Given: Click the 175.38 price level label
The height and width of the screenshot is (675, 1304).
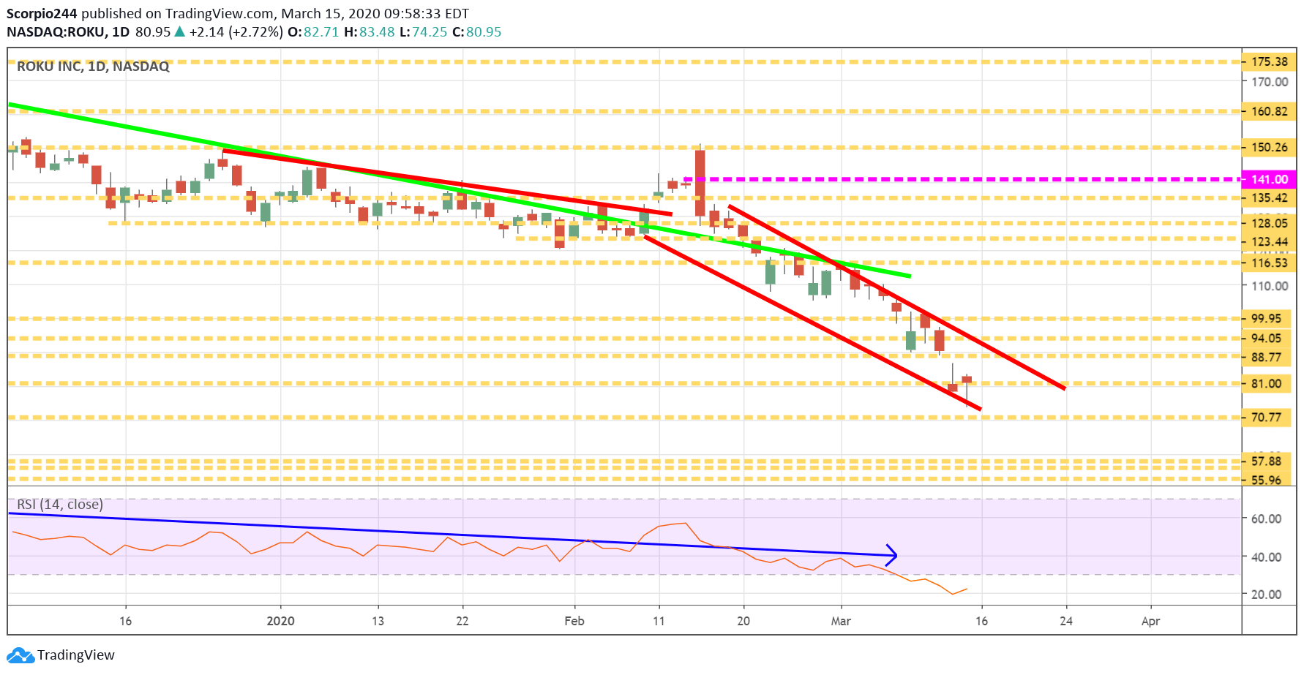Looking at the screenshot, I should pyautogui.click(x=1269, y=62).
